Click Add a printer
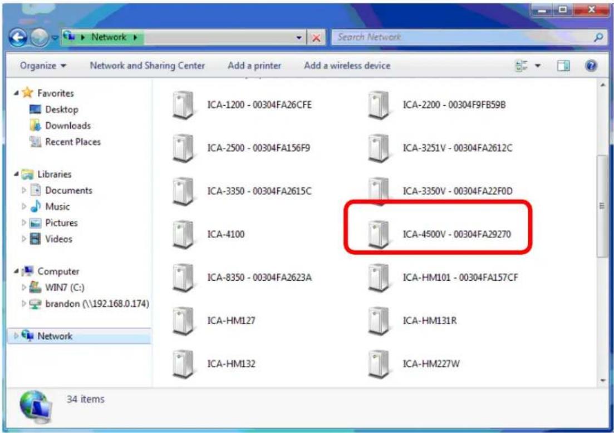 (x=254, y=66)
